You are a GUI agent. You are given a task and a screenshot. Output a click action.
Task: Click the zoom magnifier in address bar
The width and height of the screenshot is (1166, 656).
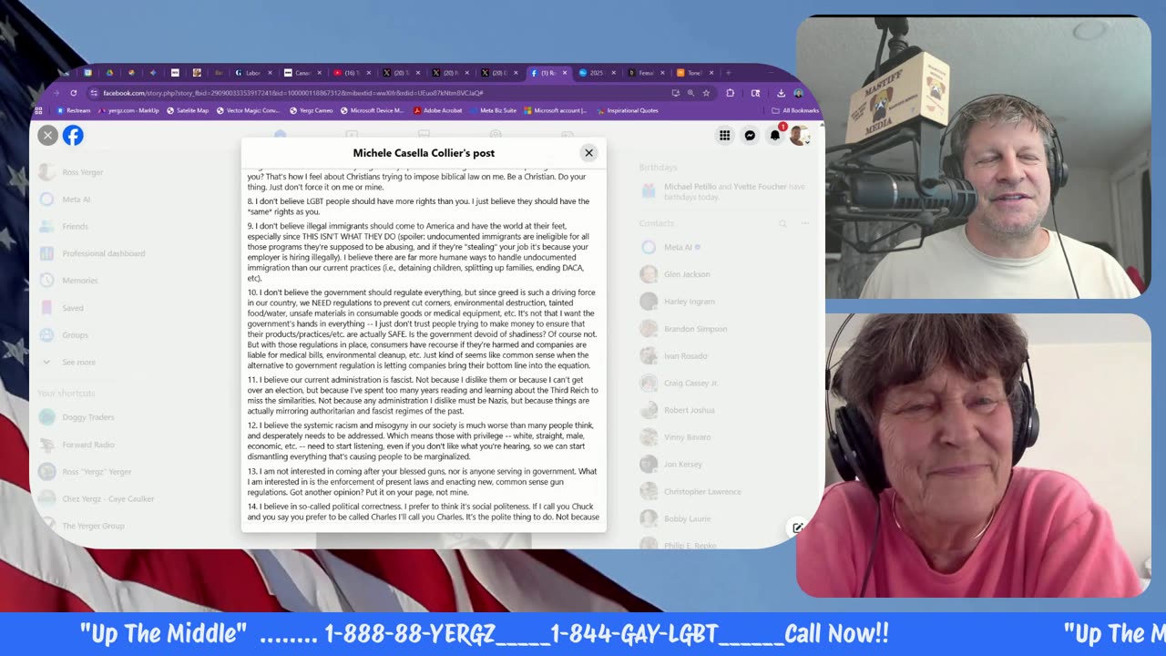point(691,93)
